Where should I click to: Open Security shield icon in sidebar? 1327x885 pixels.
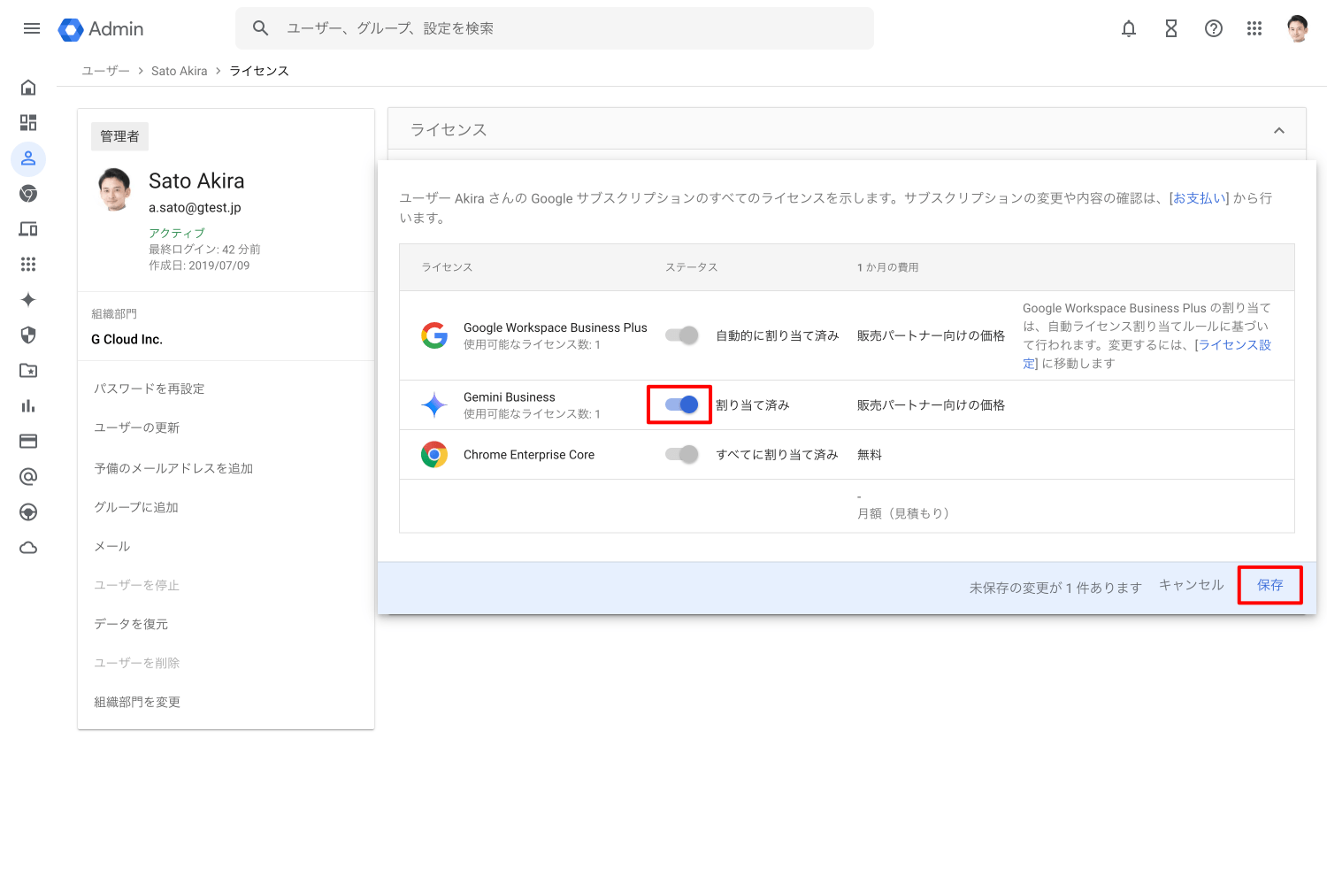pos(28,335)
